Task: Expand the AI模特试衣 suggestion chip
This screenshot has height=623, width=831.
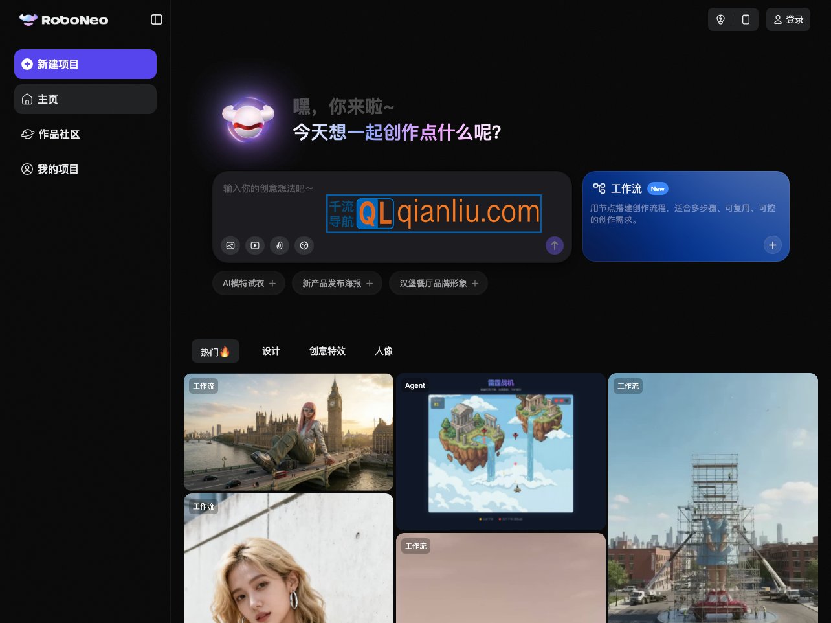Action: coord(249,283)
